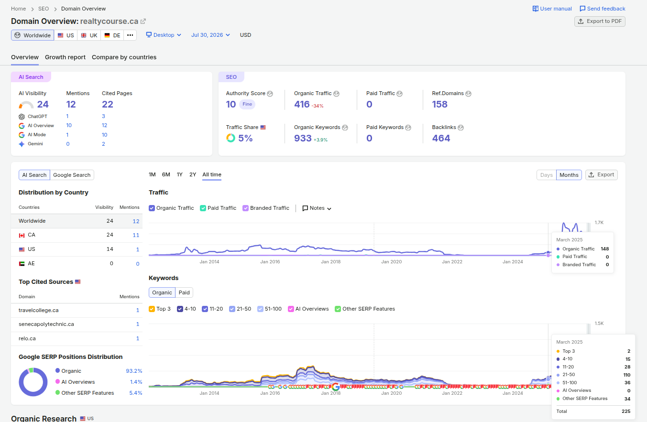647x422 pixels.
Task: Click the Export to PDF button
Action: [600, 21]
